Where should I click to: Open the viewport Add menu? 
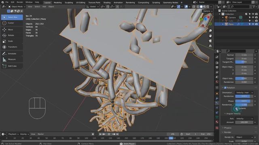pos(44,7)
